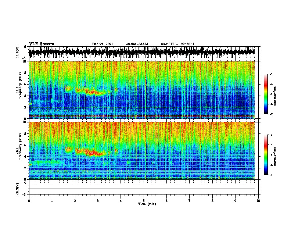Click the "-3" label on ch.2 colorbar
This screenshot has height=225, width=291.
pos(271,135)
